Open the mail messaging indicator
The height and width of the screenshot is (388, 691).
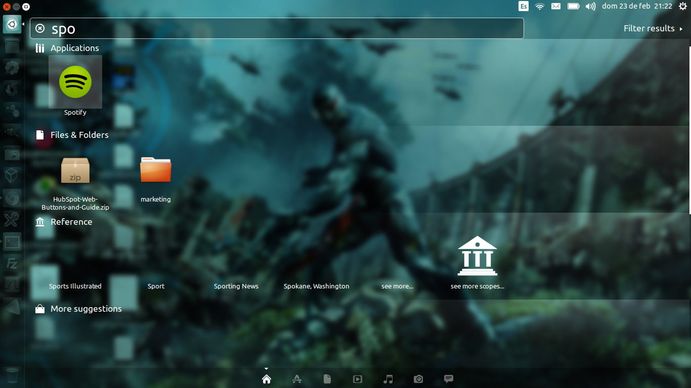[556, 6]
